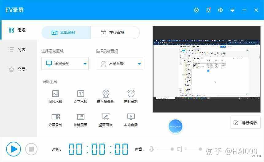Open the 嵌入摄像头 tool
Viewport: 264px width, 162px height.
click(106, 97)
